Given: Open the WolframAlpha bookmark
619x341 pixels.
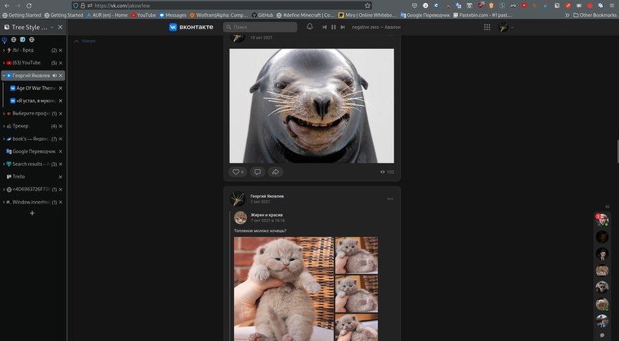Looking at the screenshot, I should tap(219, 15).
